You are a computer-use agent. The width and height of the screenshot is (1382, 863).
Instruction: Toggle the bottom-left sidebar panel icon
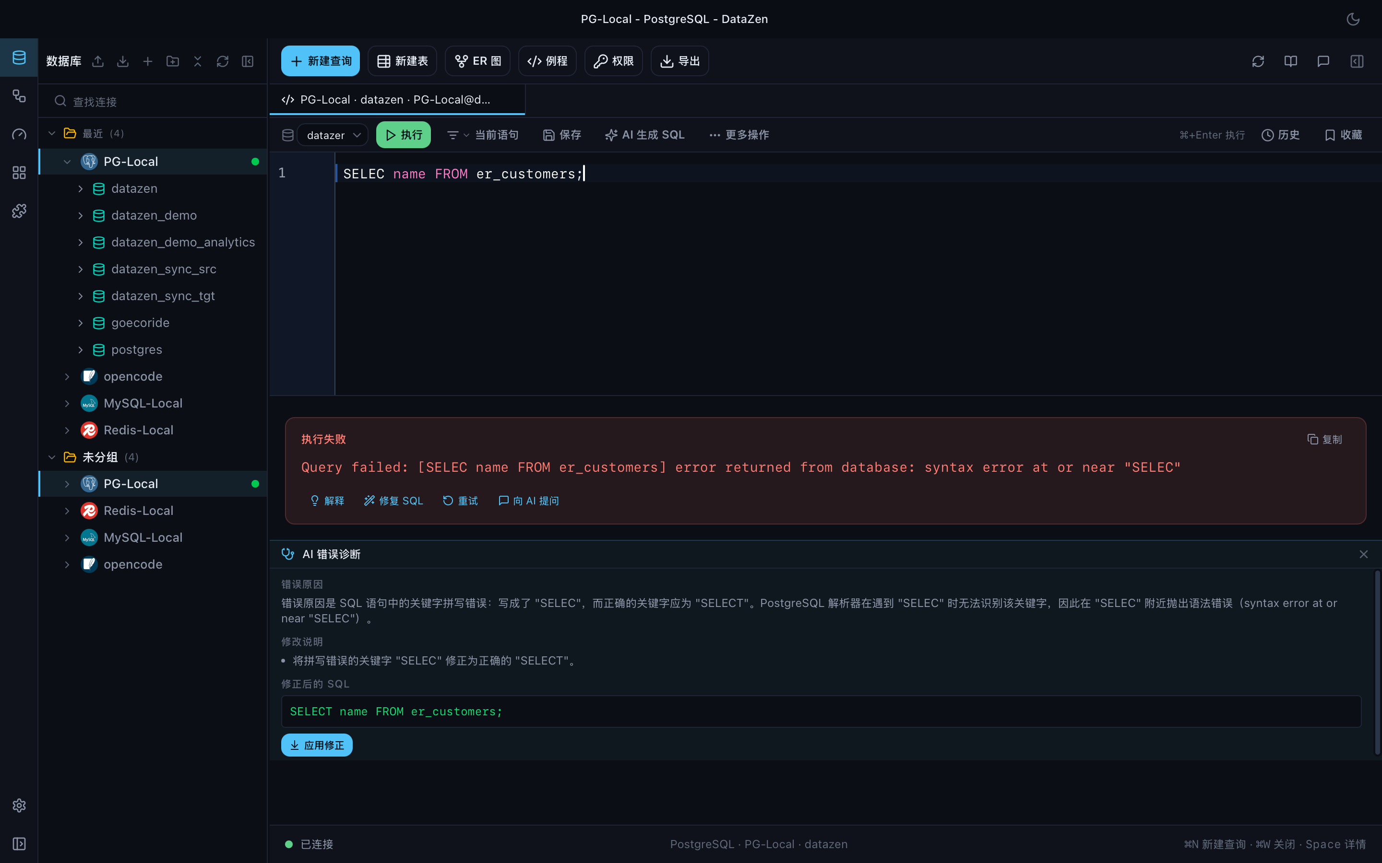click(x=19, y=844)
